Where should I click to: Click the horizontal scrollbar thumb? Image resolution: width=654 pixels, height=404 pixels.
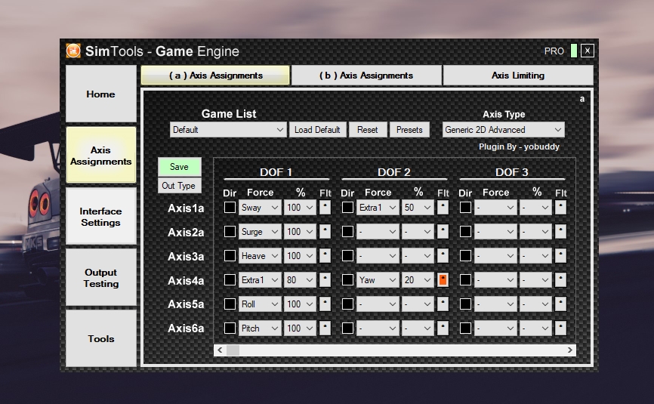click(233, 350)
